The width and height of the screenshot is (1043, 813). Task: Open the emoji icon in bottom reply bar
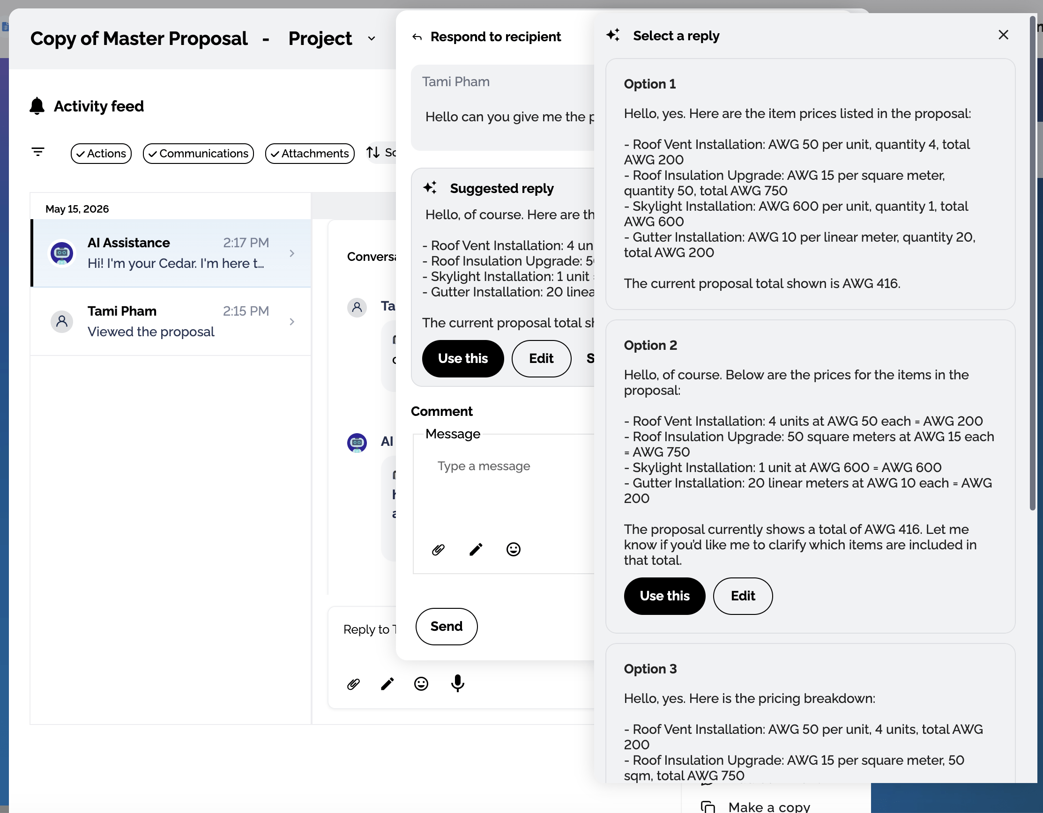[421, 684]
